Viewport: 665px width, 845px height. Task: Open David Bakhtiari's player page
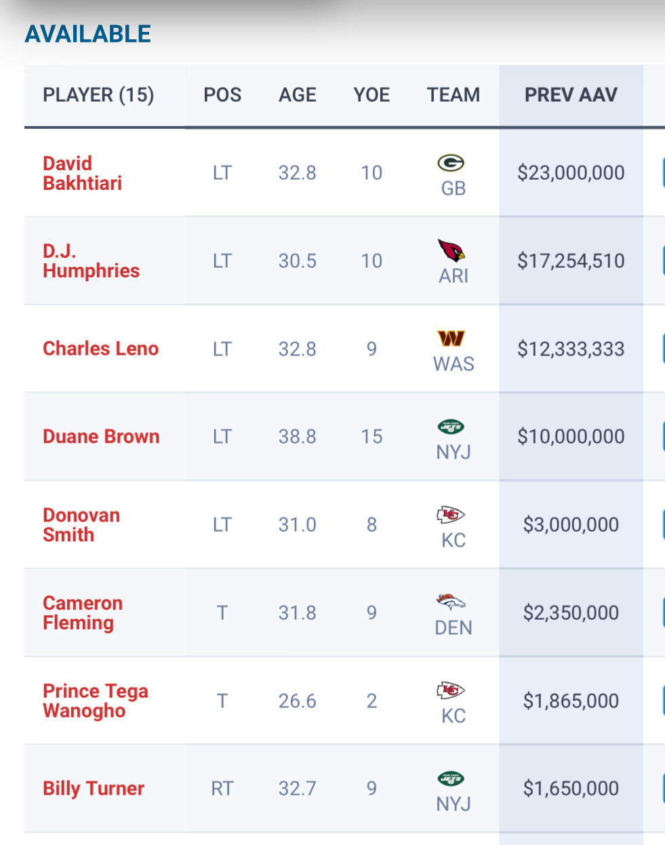click(x=82, y=173)
